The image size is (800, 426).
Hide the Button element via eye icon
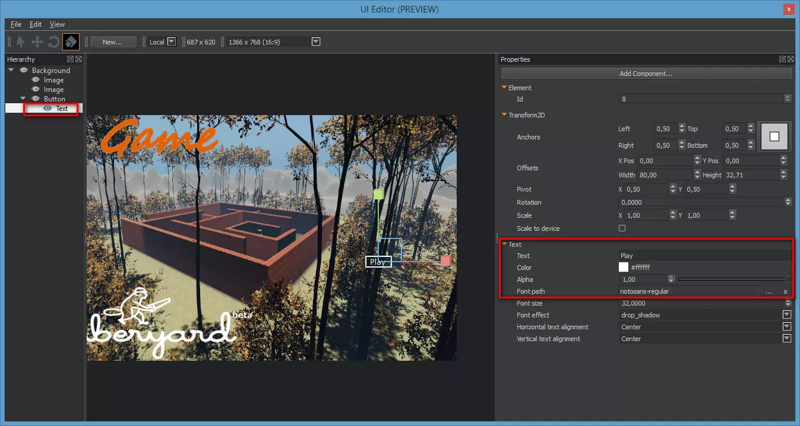click(x=36, y=99)
